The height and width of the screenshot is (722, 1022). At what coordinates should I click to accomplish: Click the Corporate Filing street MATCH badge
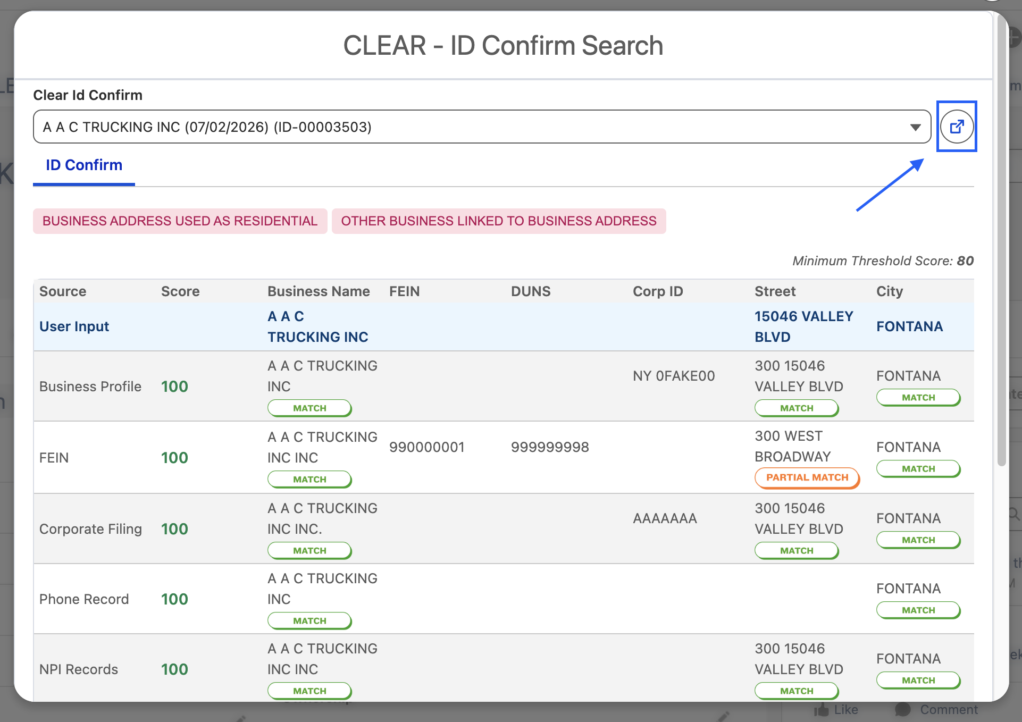pyautogui.click(x=797, y=551)
